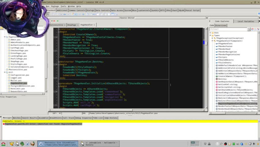Expand the Uses node in Code Explorer

click(x=210, y=33)
